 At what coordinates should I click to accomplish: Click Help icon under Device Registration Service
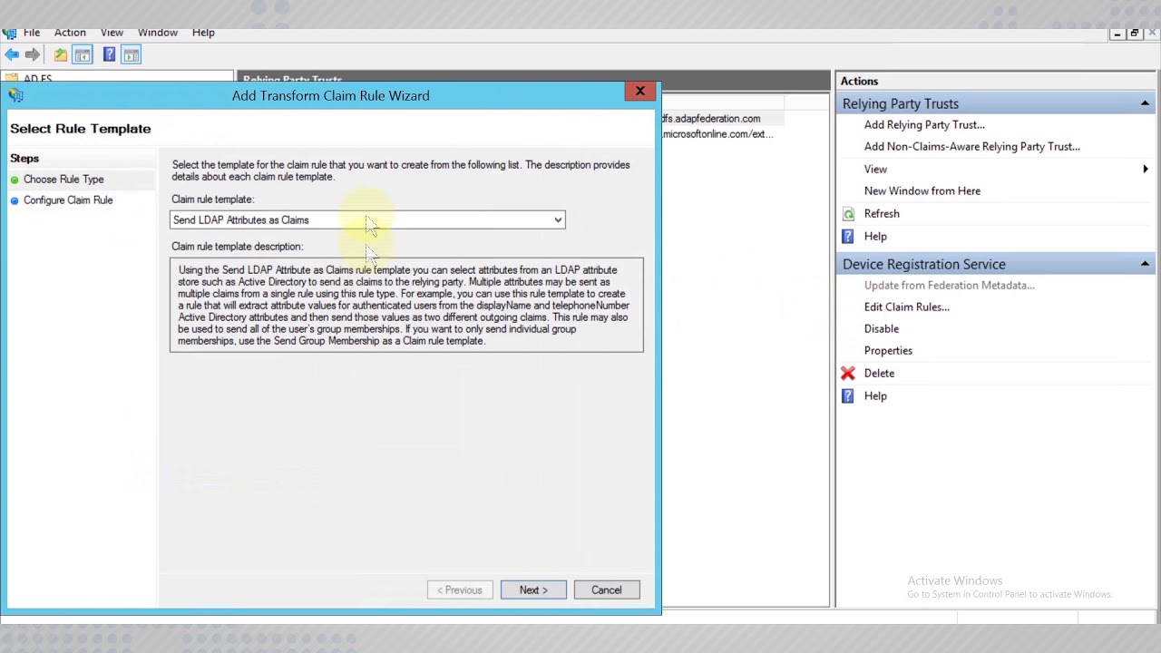tap(848, 395)
